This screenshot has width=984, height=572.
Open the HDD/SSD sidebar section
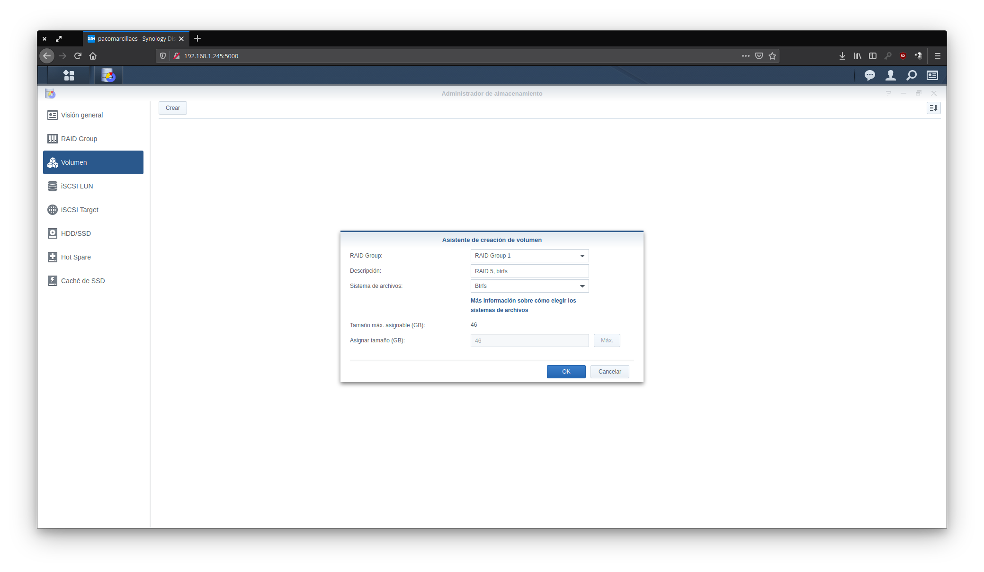pyautogui.click(x=76, y=233)
